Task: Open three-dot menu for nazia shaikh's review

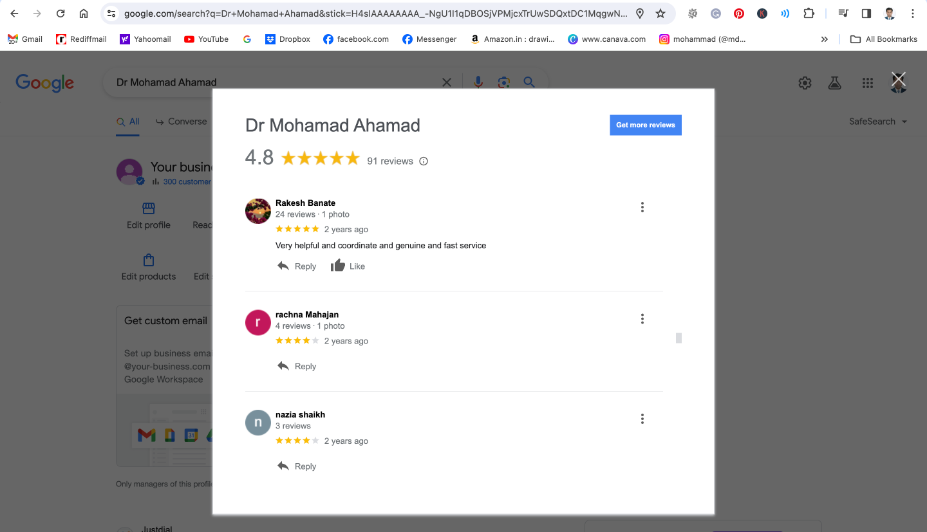Action: (x=642, y=419)
